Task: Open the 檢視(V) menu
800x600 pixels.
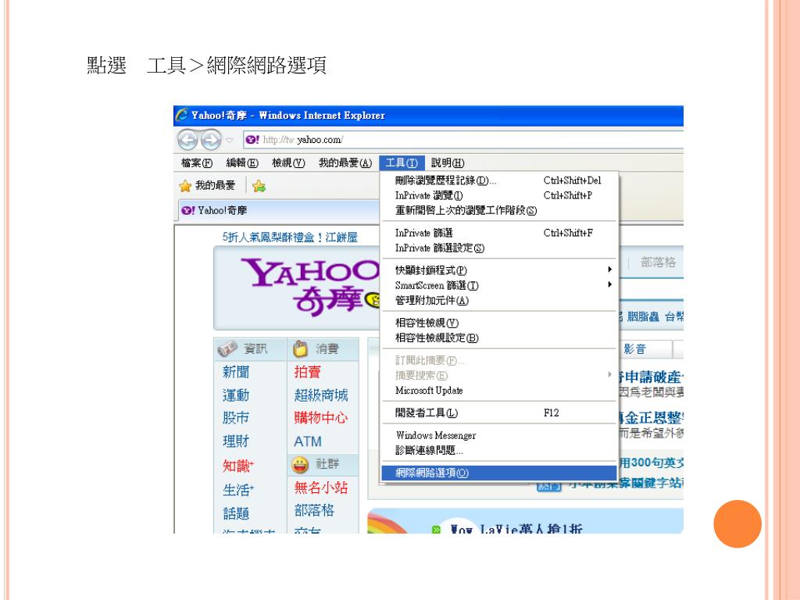Action: (288, 162)
